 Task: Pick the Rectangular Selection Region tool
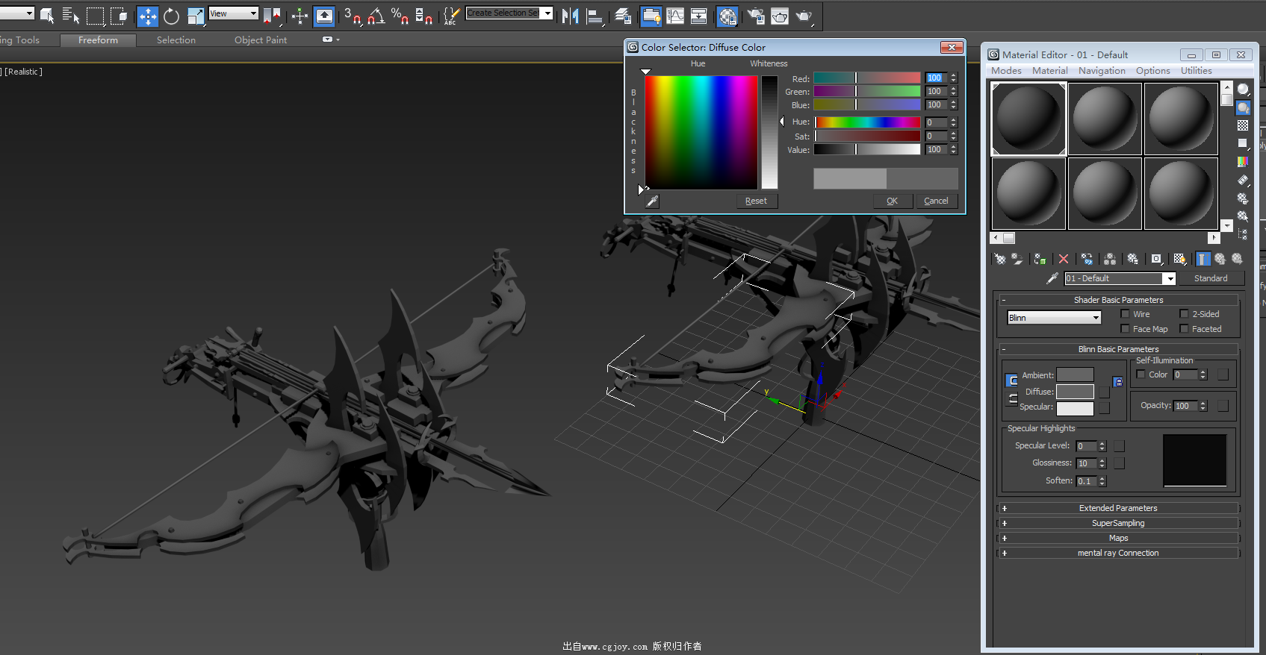click(x=95, y=16)
